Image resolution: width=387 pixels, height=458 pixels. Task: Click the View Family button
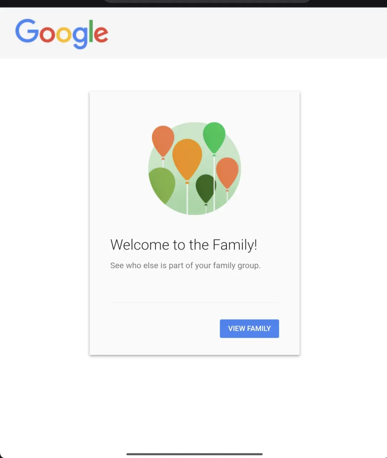(249, 328)
